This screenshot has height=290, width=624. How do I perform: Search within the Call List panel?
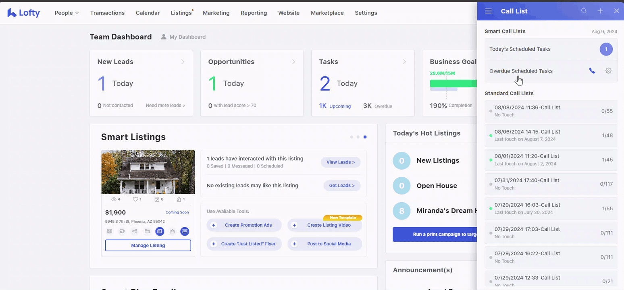click(584, 11)
